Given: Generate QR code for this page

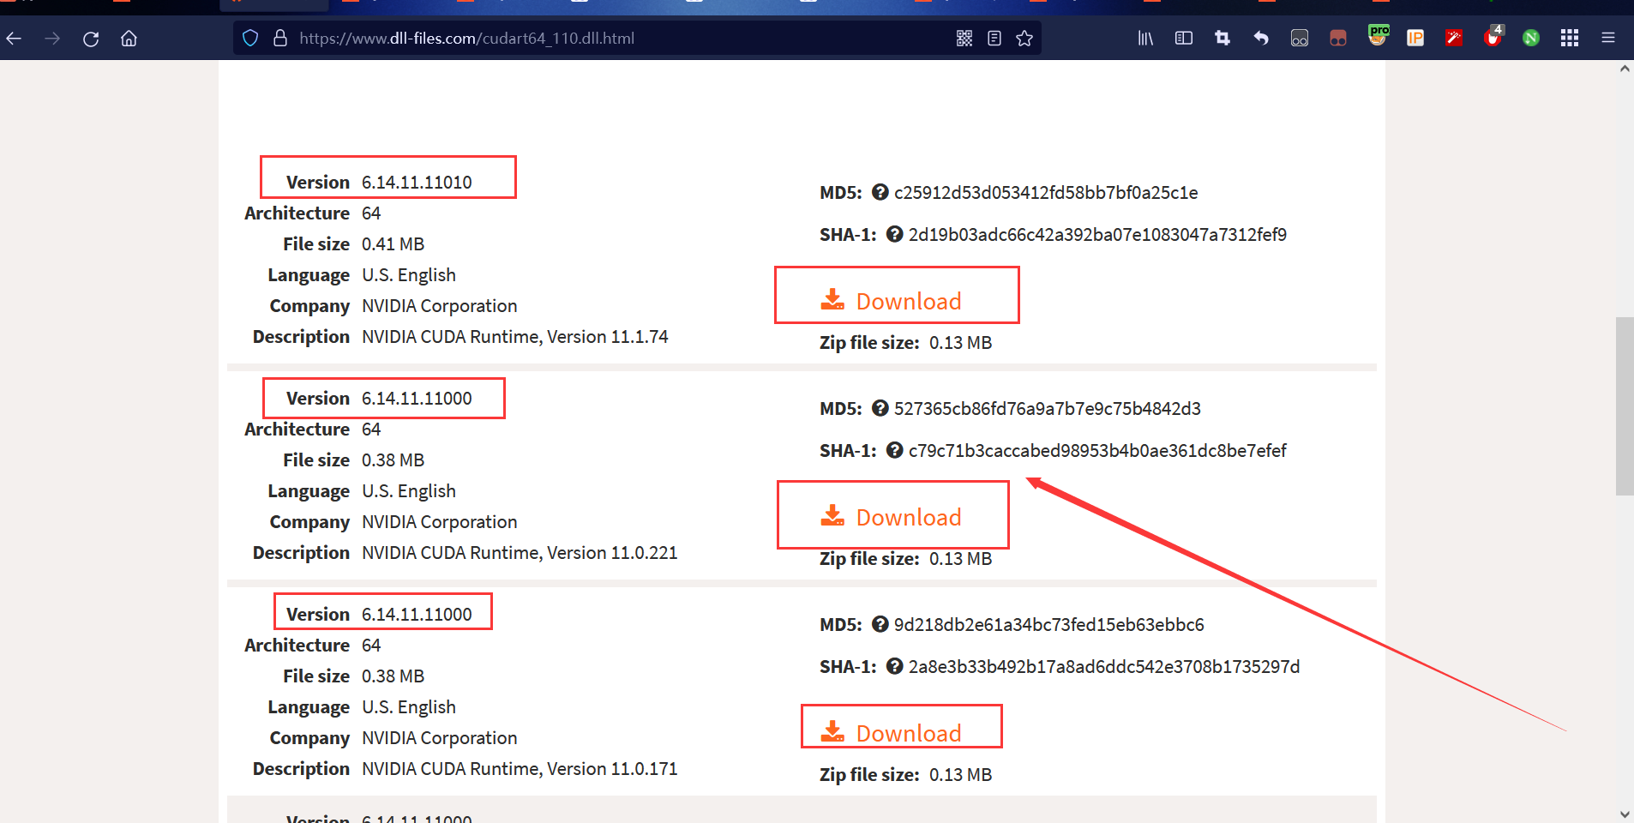Looking at the screenshot, I should coord(964,39).
